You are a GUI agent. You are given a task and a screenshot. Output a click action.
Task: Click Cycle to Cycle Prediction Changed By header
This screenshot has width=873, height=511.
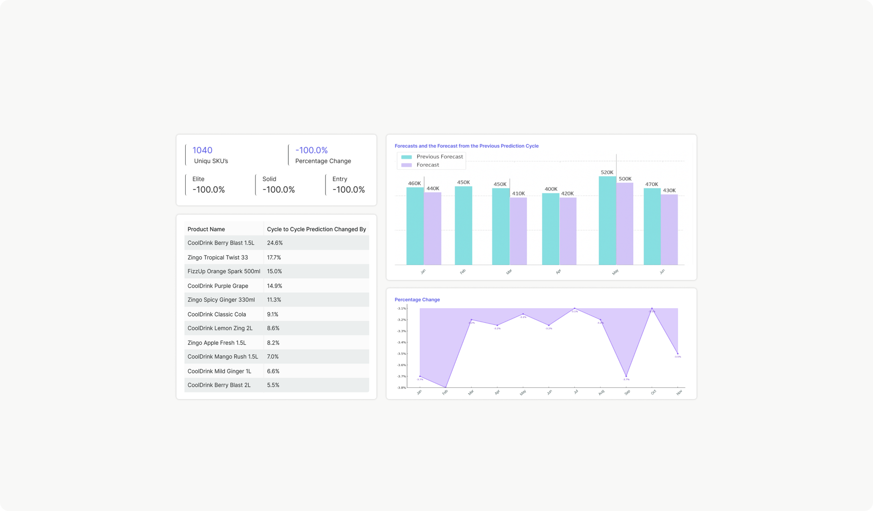tap(316, 229)
